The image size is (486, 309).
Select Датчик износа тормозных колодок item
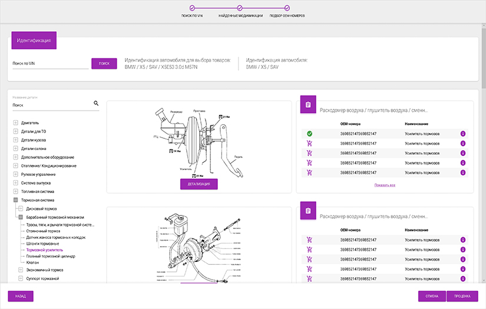[x=56, y=237]
